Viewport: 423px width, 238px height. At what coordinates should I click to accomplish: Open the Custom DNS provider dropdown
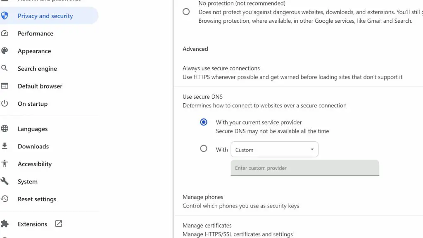274,150
